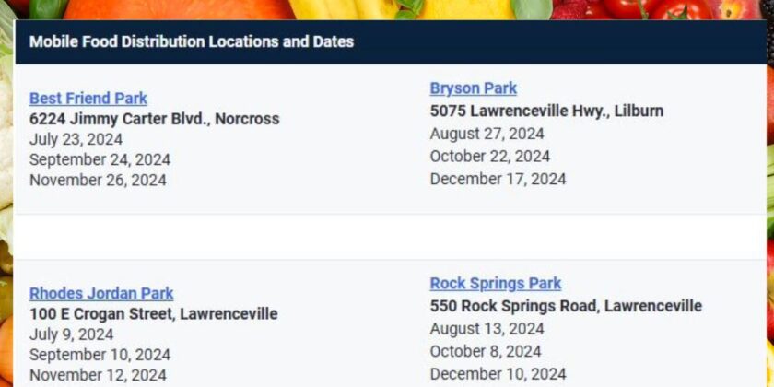This screenshot has height=387, width=774.
Task: Click the 100 E Crogan Street address
Action: coord(153,314)
